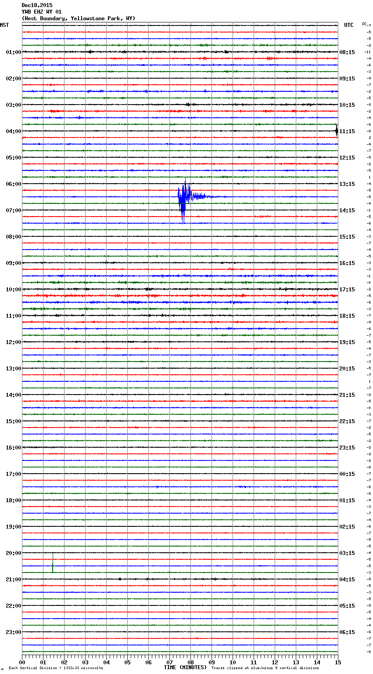
Task: Click the 08 minute tick label on time axis
Action: [x=190, y=662]
